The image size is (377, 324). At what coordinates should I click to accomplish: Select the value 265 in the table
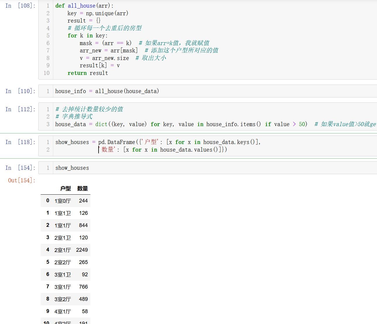(83, 262)
